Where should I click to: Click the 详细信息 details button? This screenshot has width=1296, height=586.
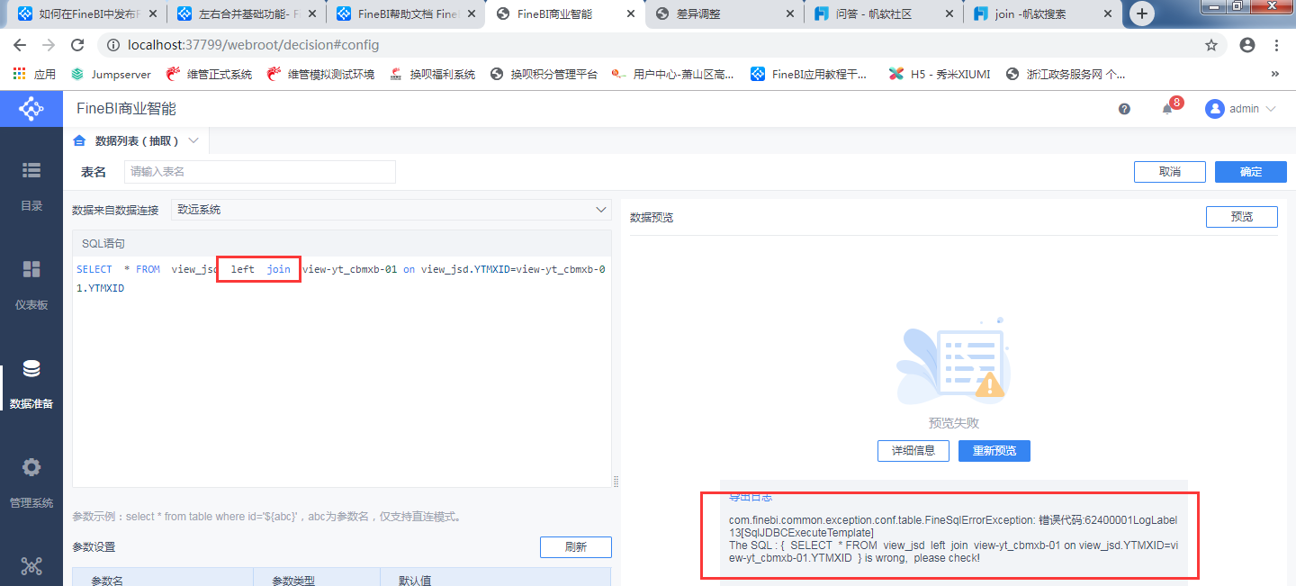913,451
